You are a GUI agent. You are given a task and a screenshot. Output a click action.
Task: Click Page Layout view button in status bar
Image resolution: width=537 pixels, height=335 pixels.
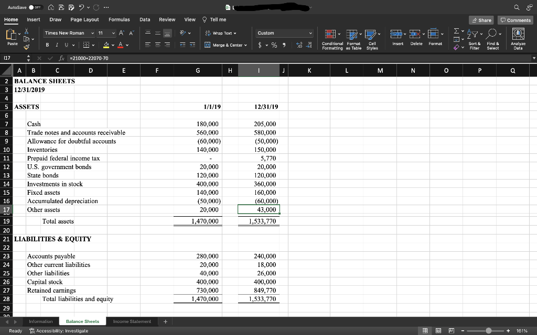[438, 331]
